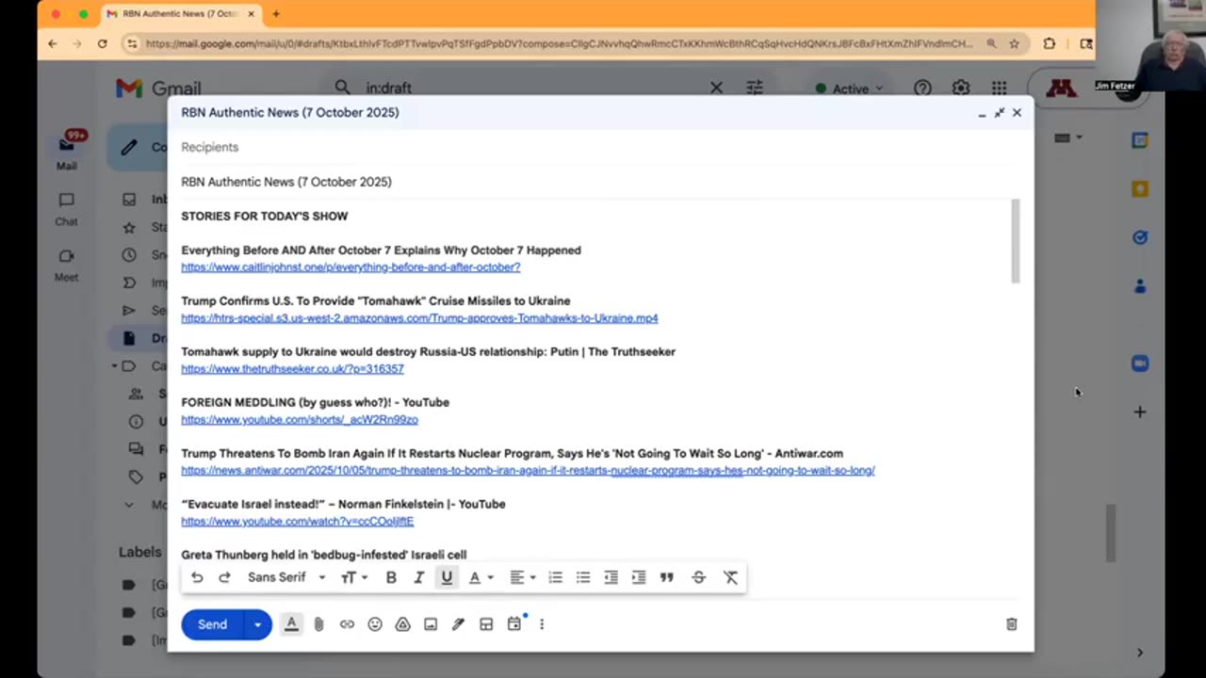
Task: Open more compose options menu
Action: pyautogui.click(x=542, y=624)
